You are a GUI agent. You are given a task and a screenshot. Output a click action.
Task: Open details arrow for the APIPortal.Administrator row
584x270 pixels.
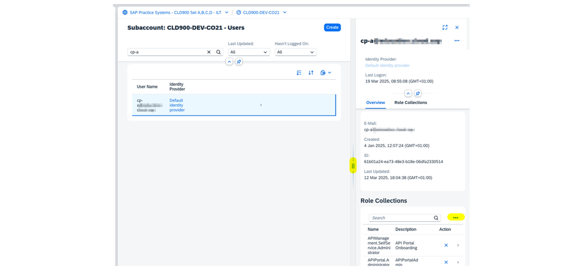[458, 262]
